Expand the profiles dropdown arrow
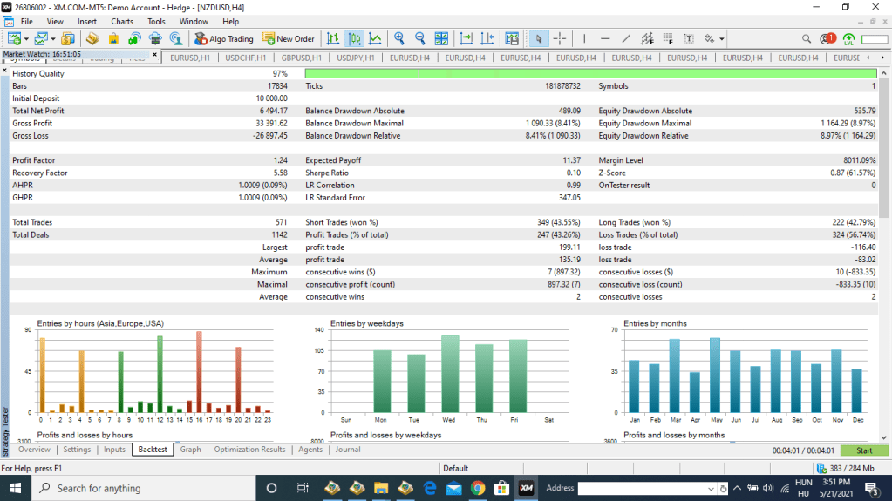The height and width of the screenshot is (501, 892). [x=53, y=38]
